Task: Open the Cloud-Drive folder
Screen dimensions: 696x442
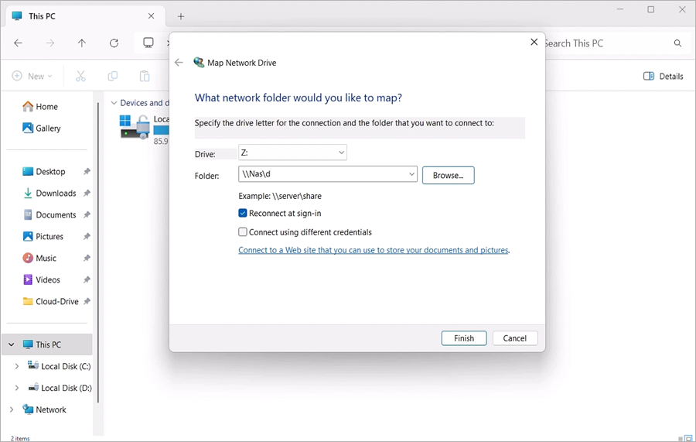Action: (x=50, y=302)
